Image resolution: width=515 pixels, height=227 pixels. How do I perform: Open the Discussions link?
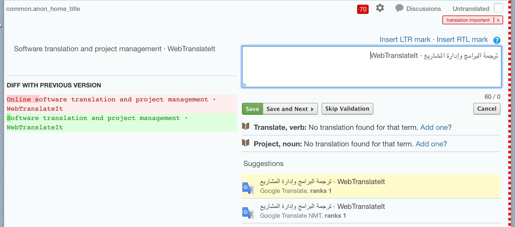click(x=423, y=9)
